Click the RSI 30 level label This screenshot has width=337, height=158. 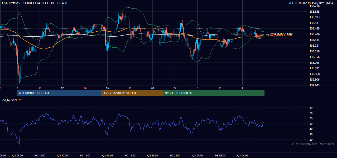point(311,134)
